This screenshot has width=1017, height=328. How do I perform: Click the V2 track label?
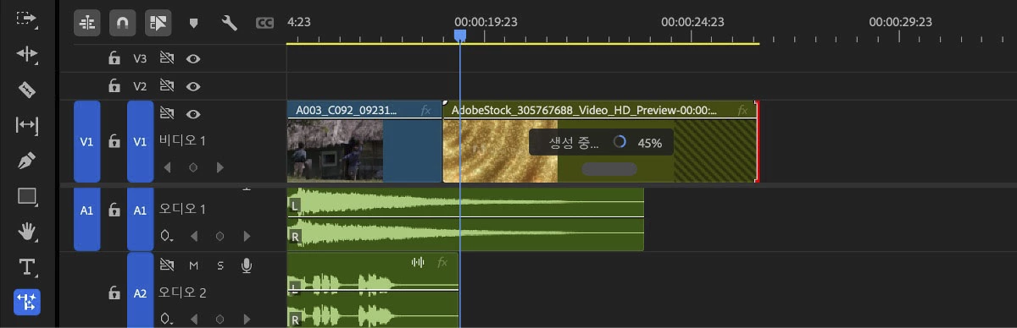point(140,86)
